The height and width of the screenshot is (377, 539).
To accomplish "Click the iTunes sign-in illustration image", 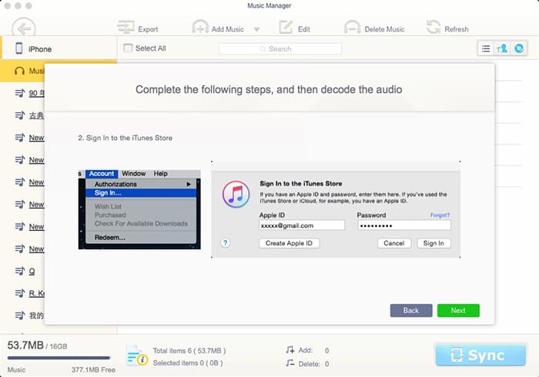I will (336, 209).
